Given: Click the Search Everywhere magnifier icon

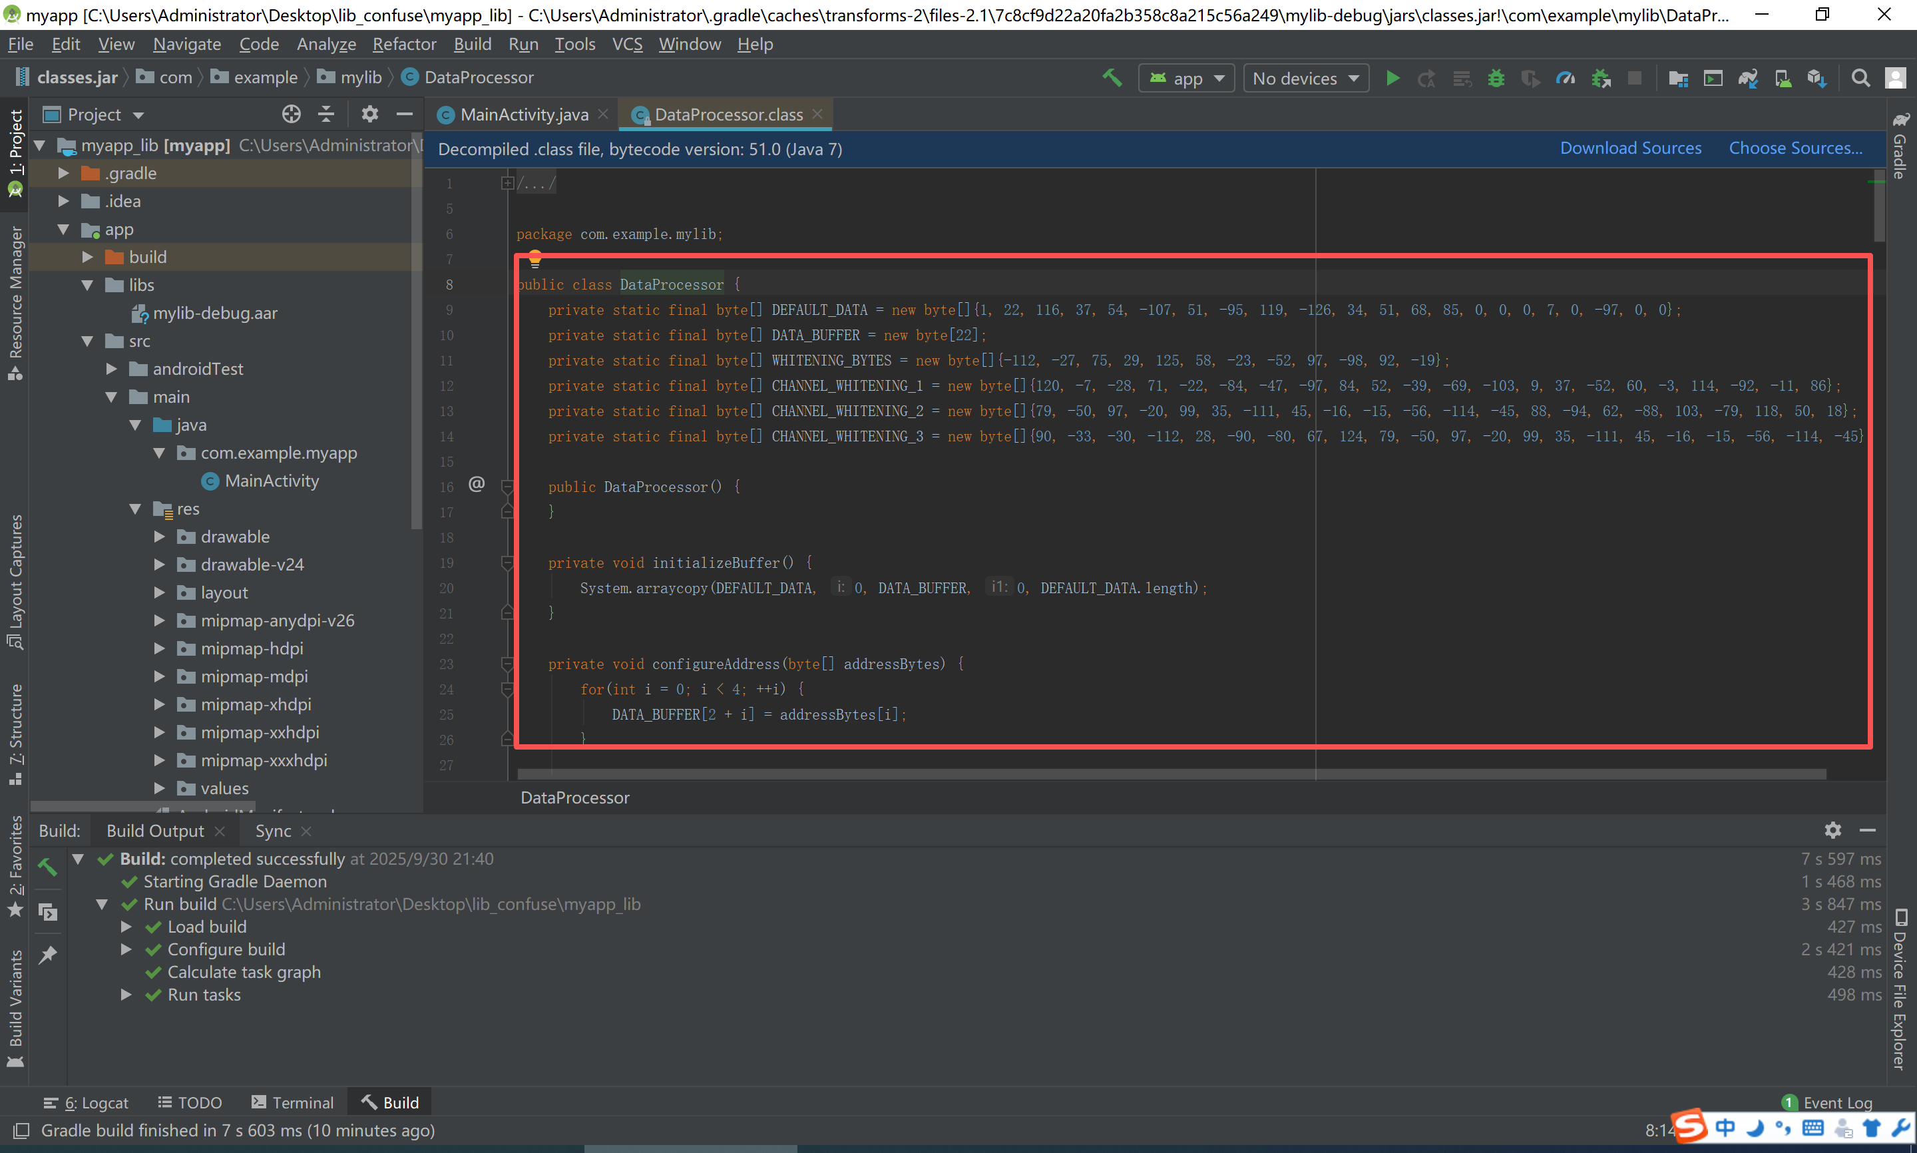Looking at the screenshot, I should (x=1860, y=79).
